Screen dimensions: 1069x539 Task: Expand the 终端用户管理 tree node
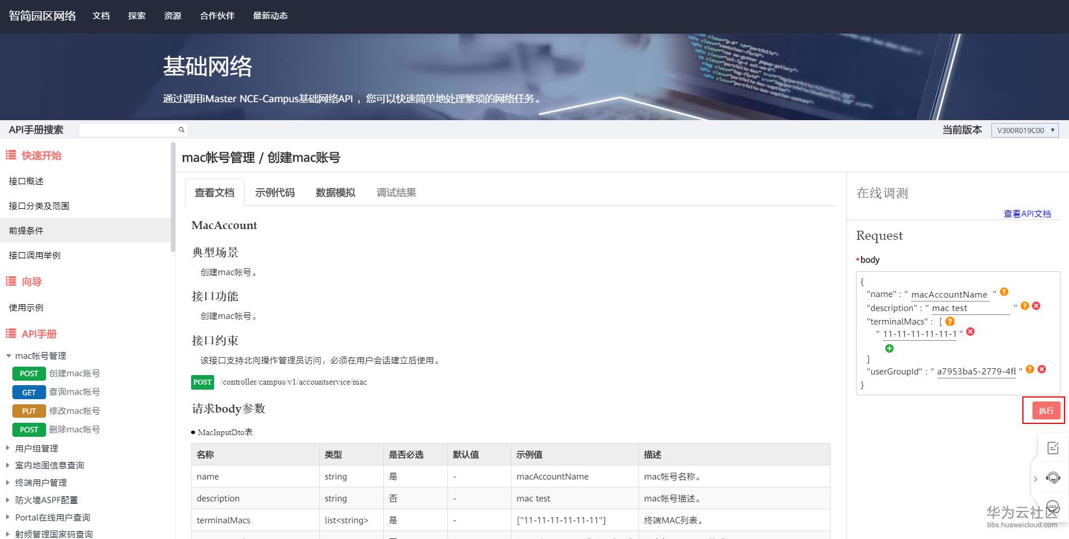8,482
